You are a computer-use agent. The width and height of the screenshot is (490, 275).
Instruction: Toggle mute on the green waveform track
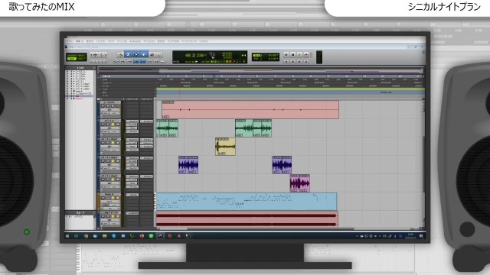pyautogui.click(x=118, y=125)
